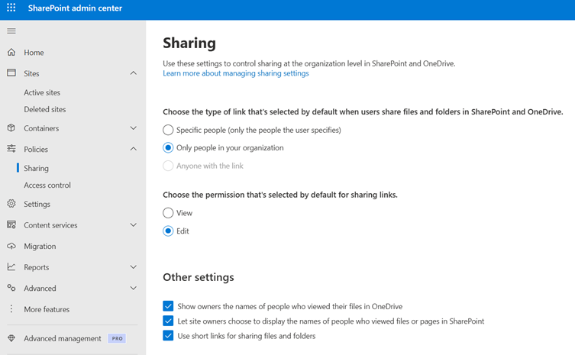Choose Edit as default permission
This screenshot has width=575, height=355.
point(168,231)
